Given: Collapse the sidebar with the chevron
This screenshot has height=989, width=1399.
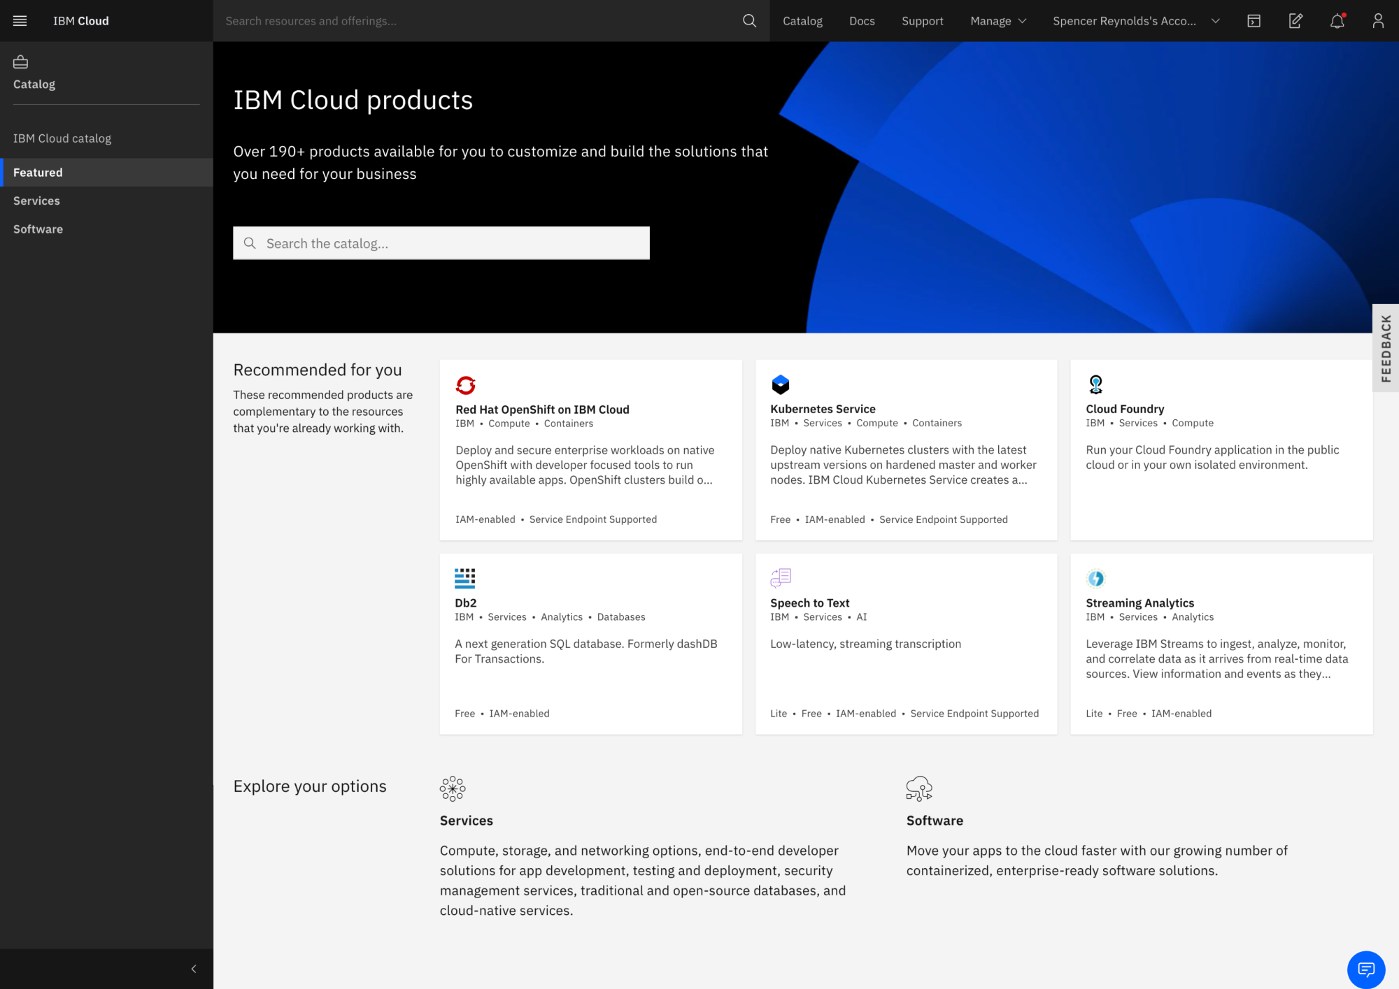Looking at the screenshot, I should 194,969.
